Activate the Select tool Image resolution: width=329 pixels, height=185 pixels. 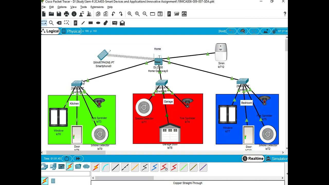click(44, 23)
